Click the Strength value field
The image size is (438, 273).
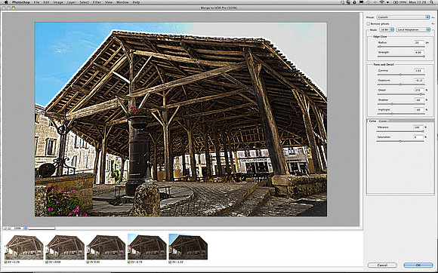418,52
